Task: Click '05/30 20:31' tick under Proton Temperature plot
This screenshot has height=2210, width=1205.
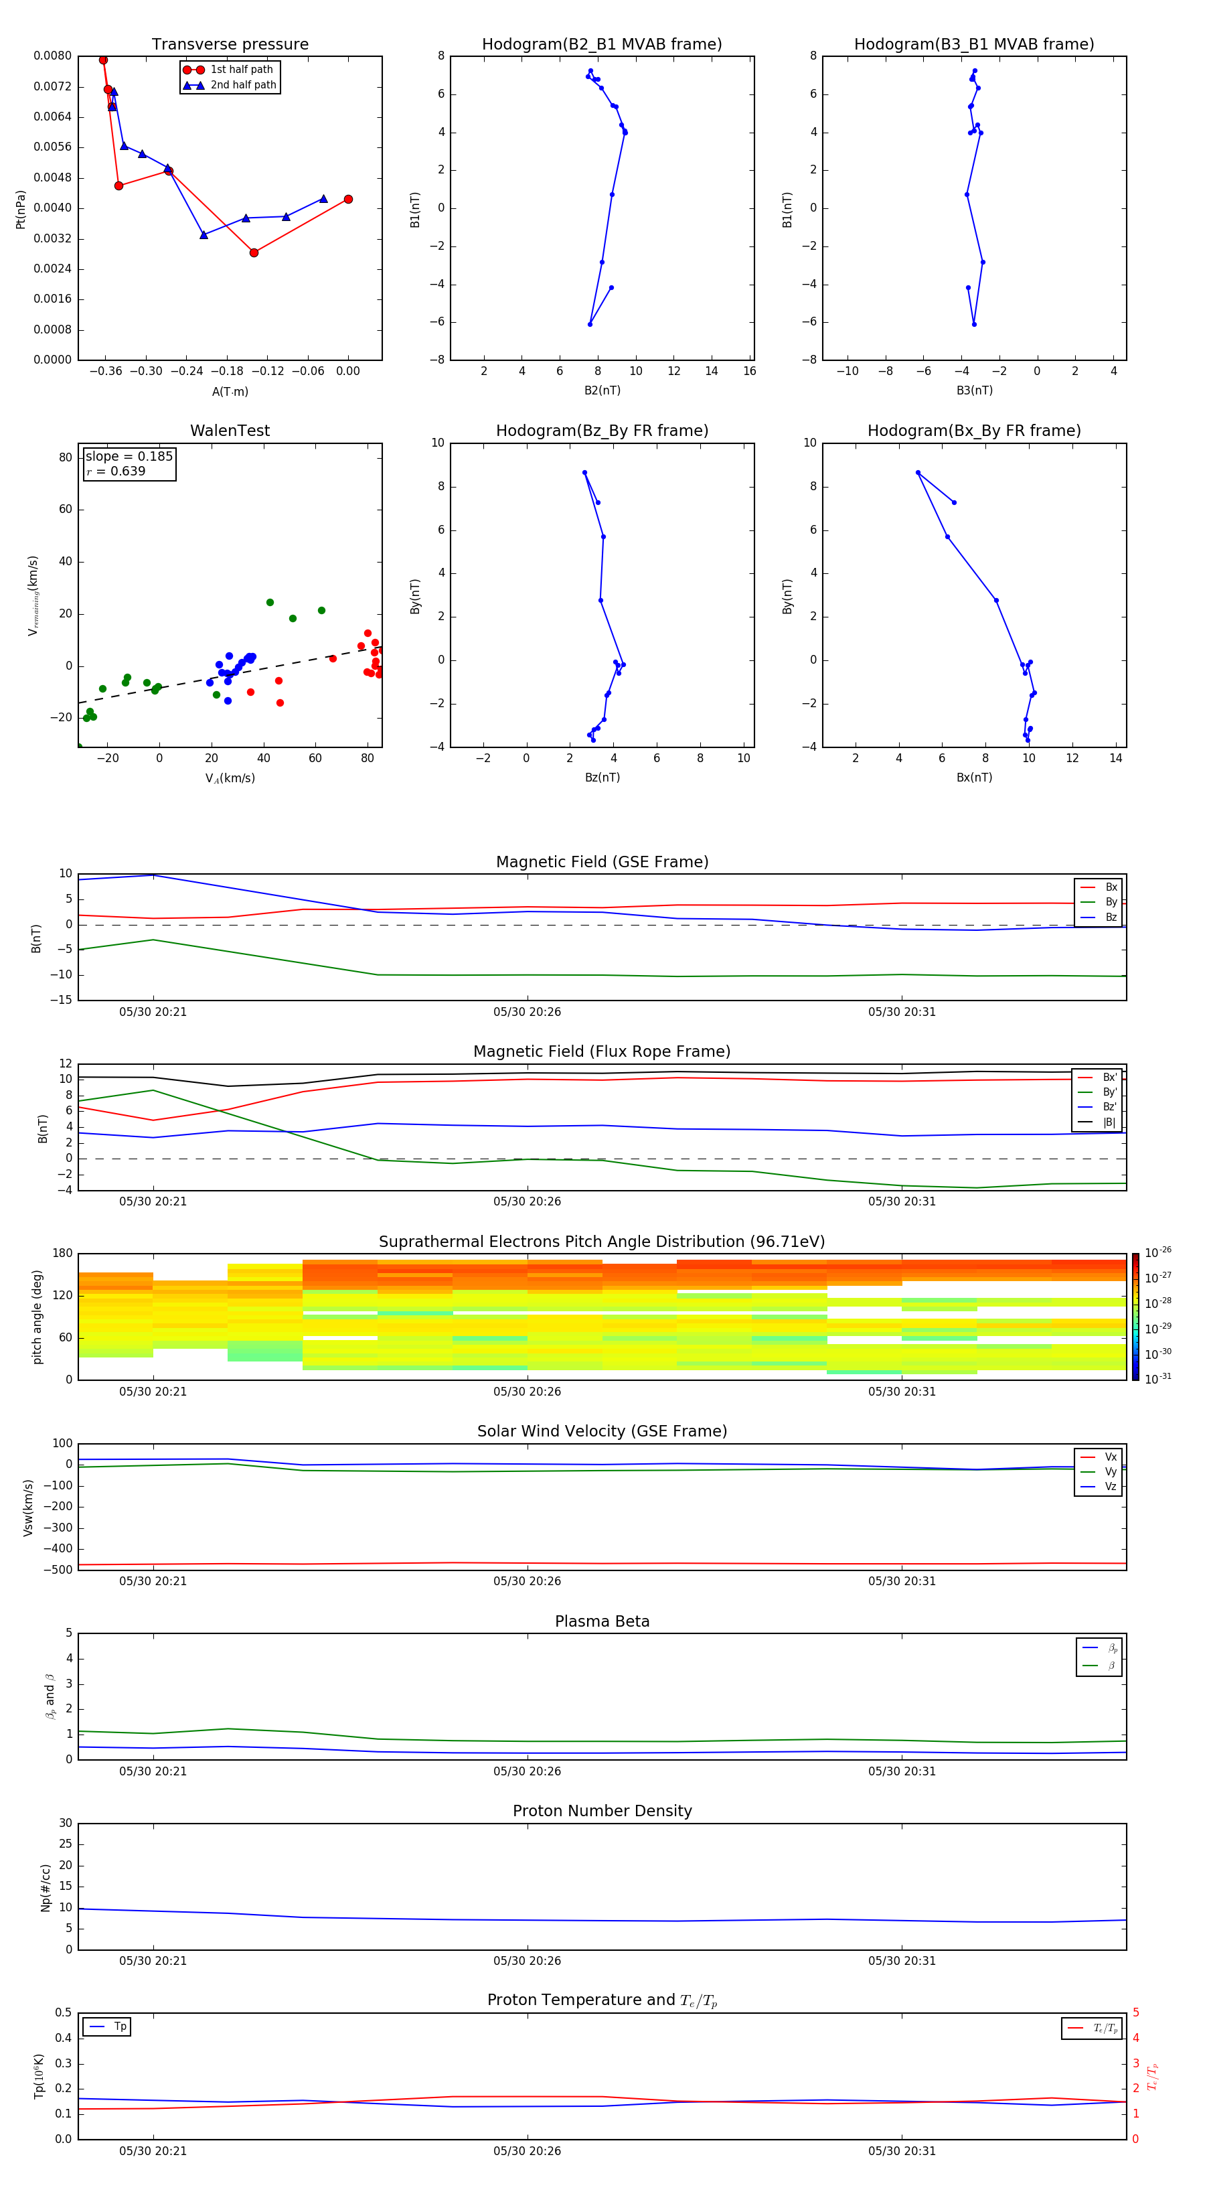Action: 901,2151
